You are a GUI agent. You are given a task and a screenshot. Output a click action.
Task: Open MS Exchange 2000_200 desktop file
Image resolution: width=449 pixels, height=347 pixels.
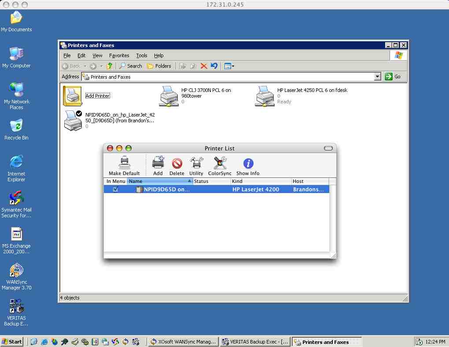(16, 241)
